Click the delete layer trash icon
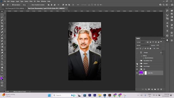Screen dimensions: 174x98 [x=161, y=89]
